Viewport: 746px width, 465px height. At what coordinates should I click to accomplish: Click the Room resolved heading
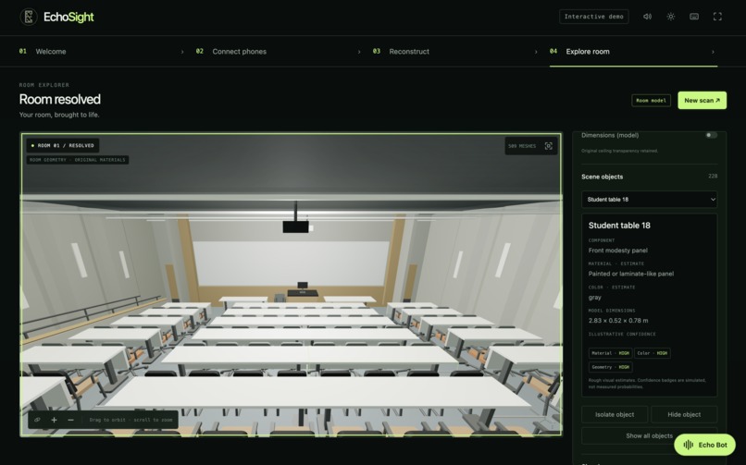point(60,99)
